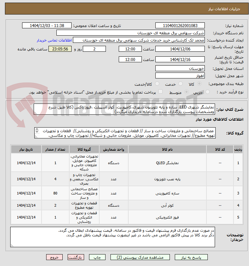Viewport: 249px width, 266px height.
Task: Click the گروه کالا scroll down arrow
Action: click(37, 132)
